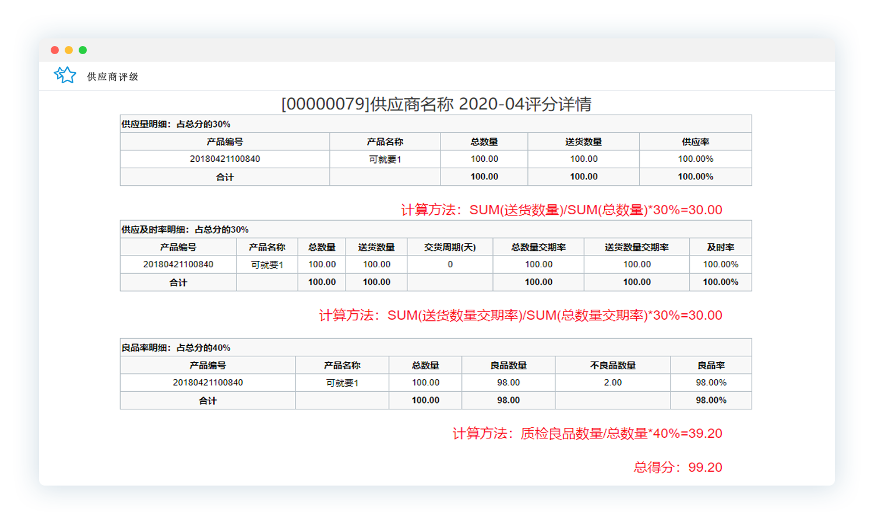
Task: Click 总数量交期率 column header
Action: [538, 247]
